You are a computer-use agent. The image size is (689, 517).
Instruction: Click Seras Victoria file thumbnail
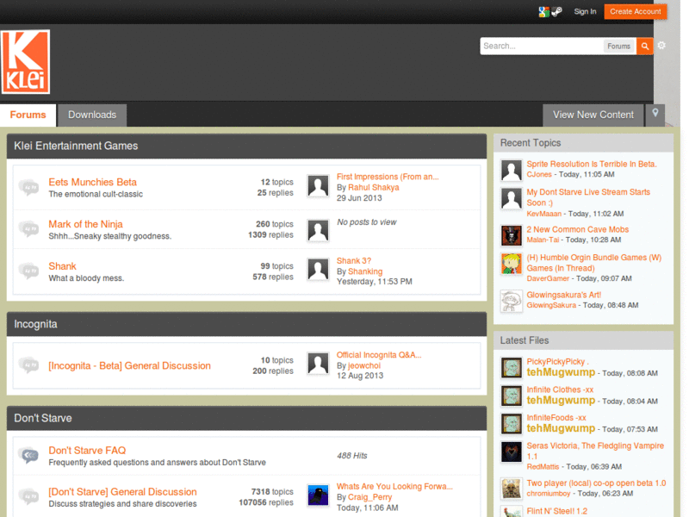pos(512,452)
